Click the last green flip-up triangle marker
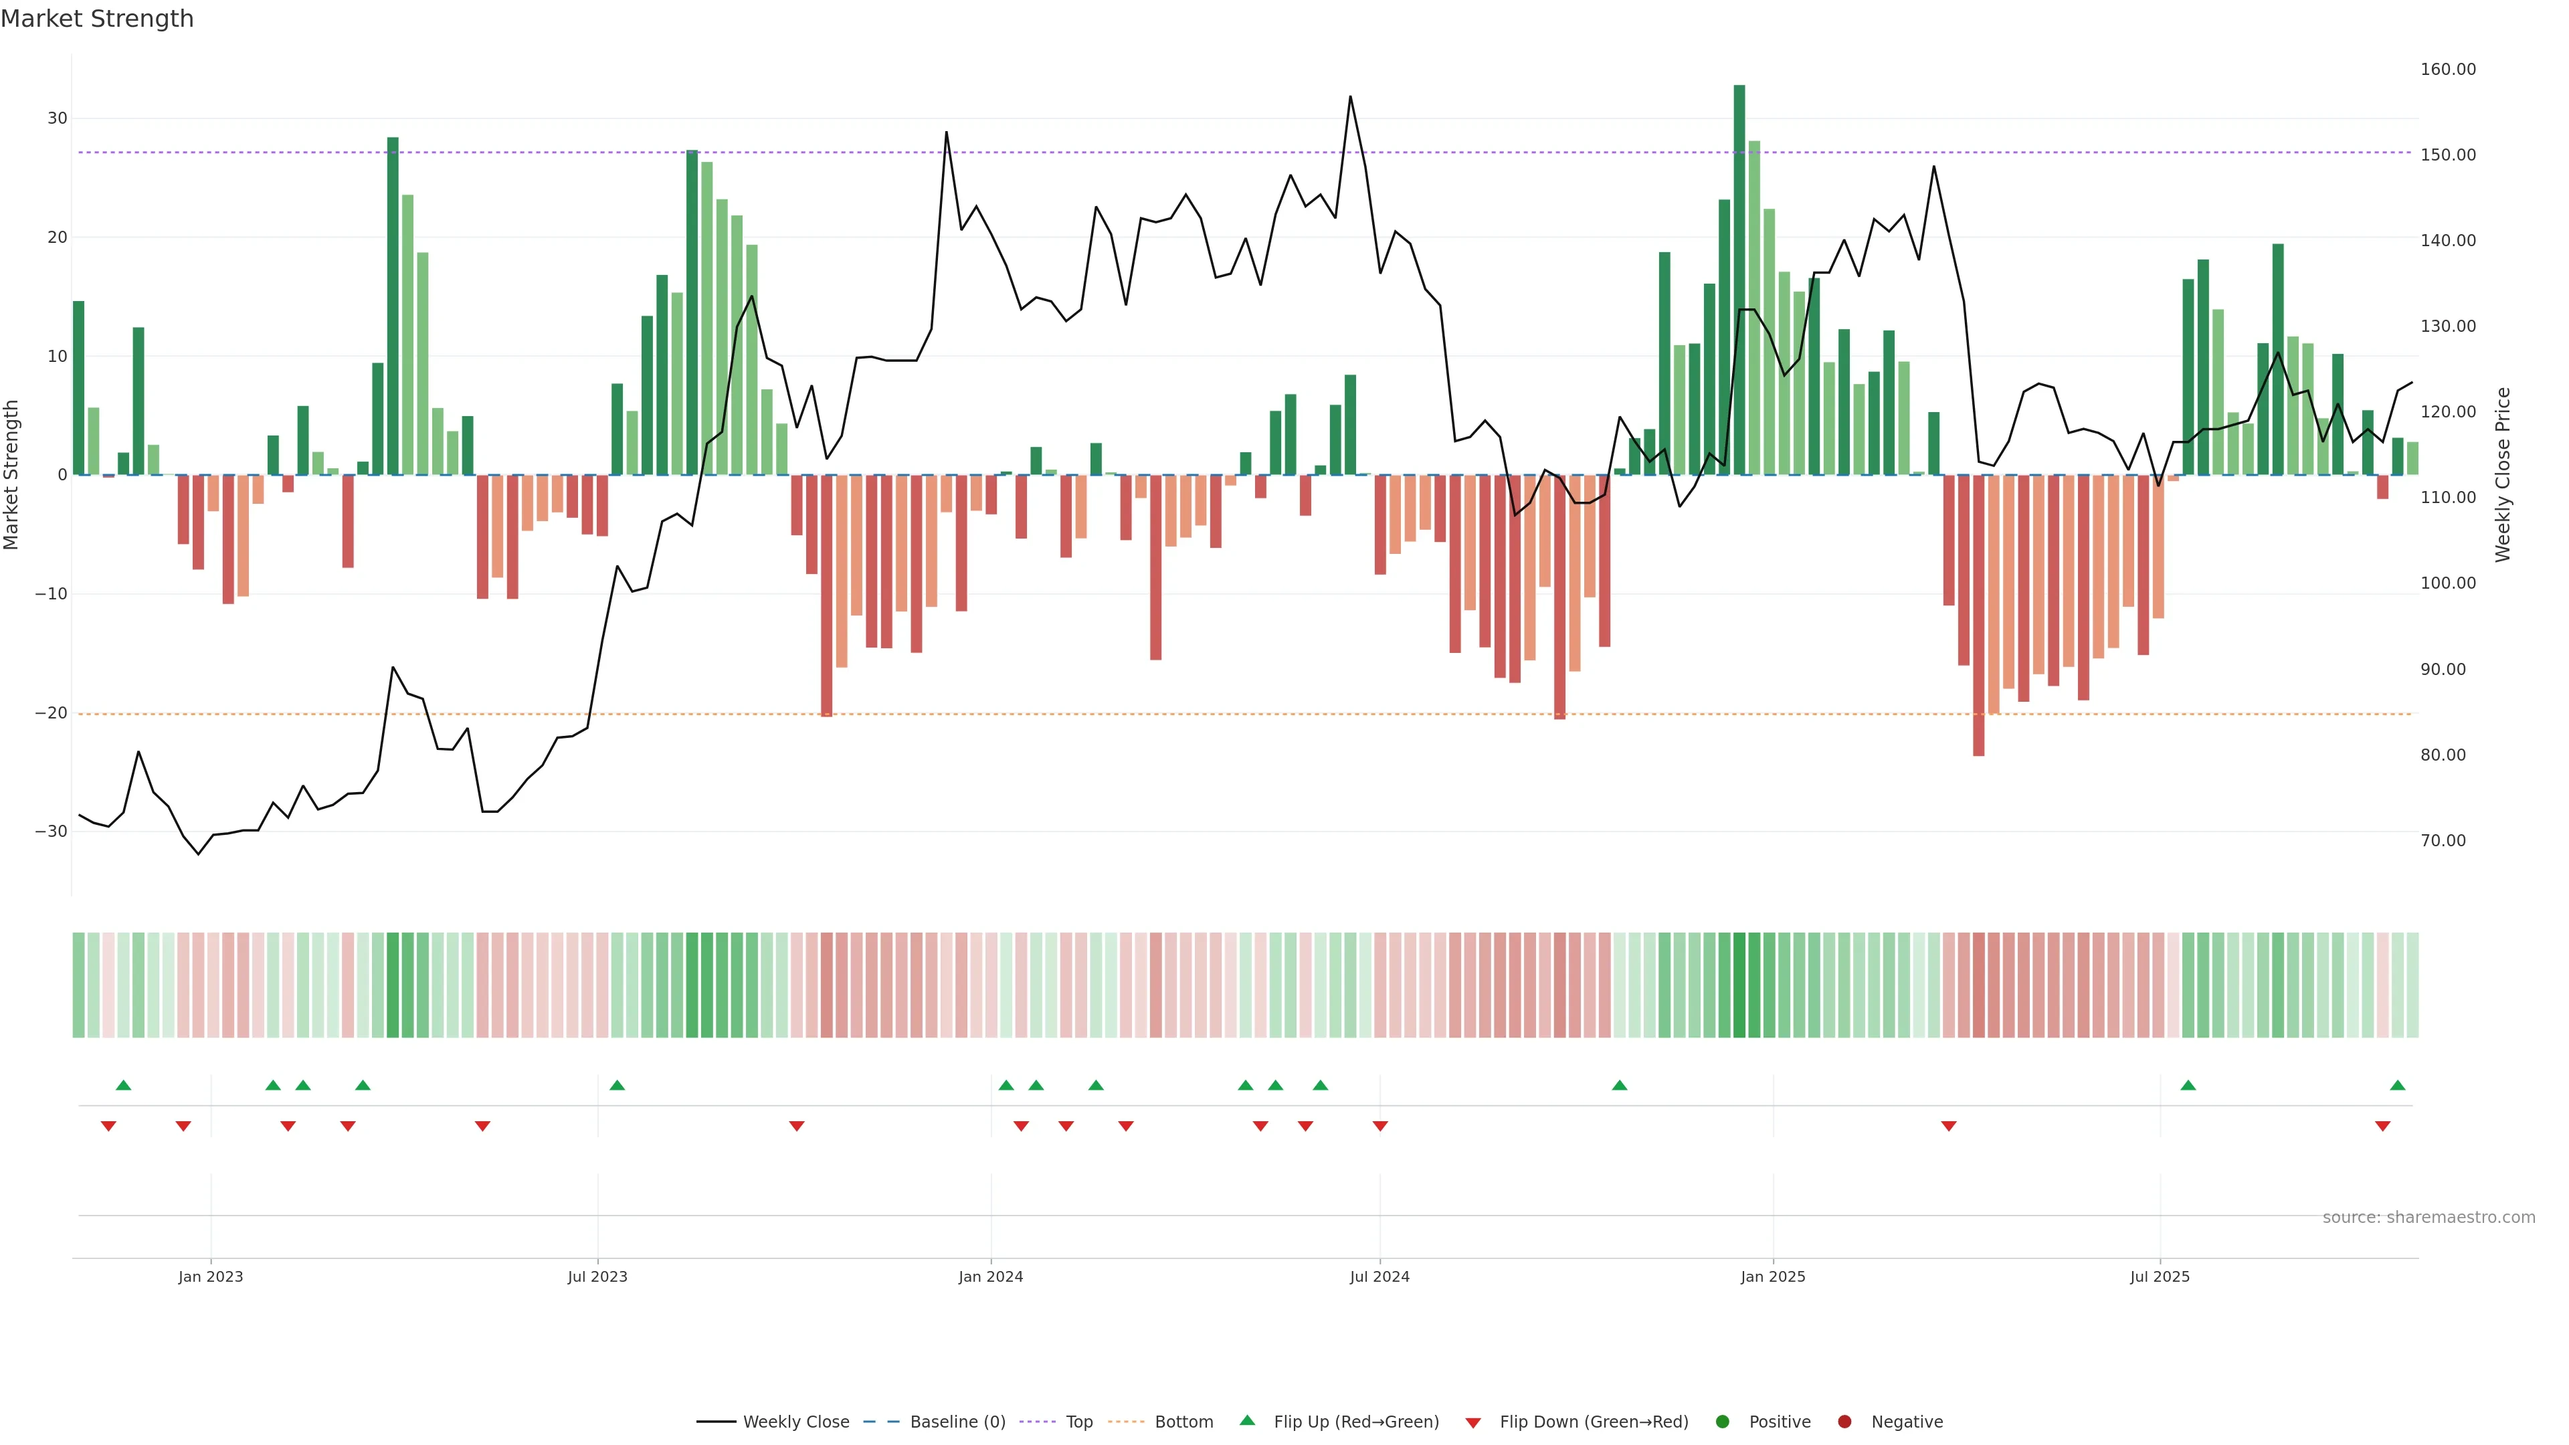Screen dimensions: 2569x1445 tap(2398, 1085)
